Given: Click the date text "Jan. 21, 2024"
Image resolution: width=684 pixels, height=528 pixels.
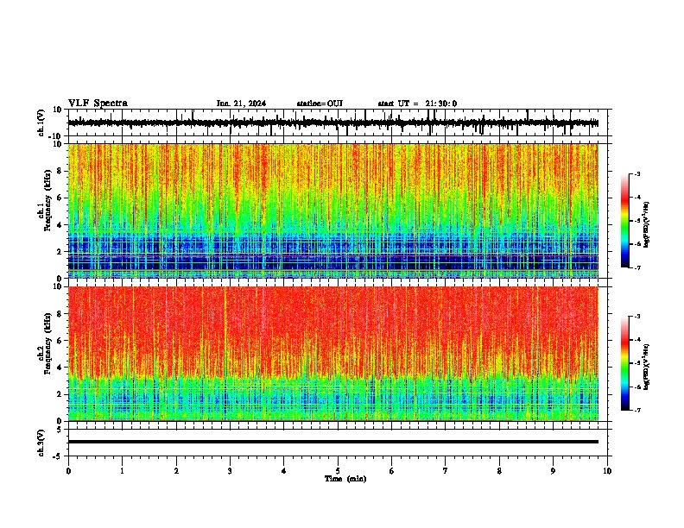Looking at the screenshot, I should click(x=241, y=104).
